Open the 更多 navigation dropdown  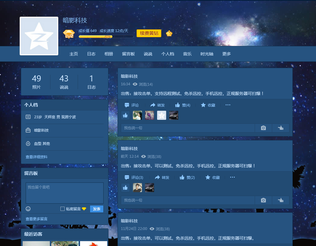(x=226, y=54)
